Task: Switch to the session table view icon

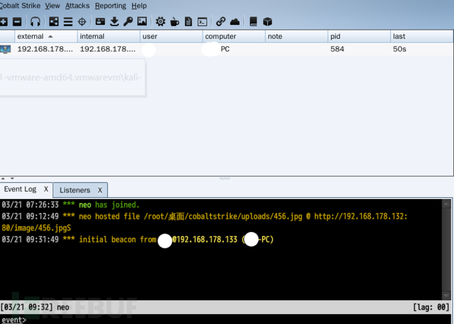Action: pos(68,22)
